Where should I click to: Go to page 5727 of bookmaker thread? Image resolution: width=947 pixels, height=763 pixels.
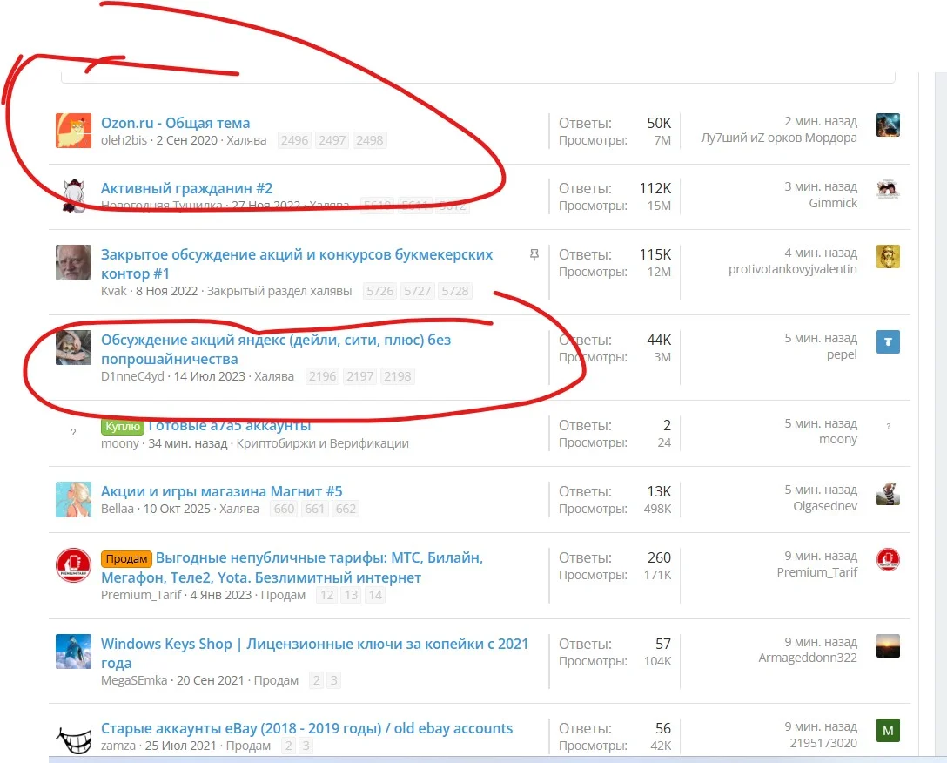[x=417, y=291]
